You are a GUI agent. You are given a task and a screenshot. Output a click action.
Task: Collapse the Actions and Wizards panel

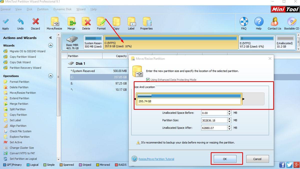(50, 38)
